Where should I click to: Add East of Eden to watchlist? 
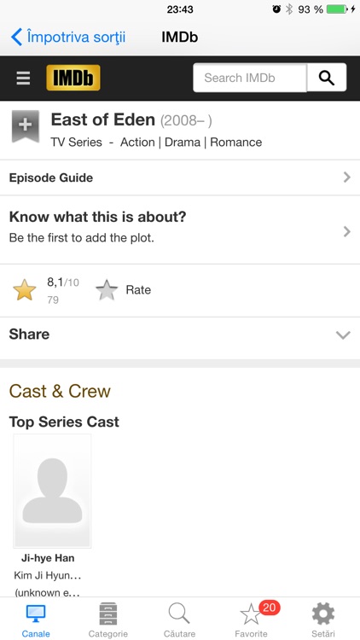click(x=26, y=126)
